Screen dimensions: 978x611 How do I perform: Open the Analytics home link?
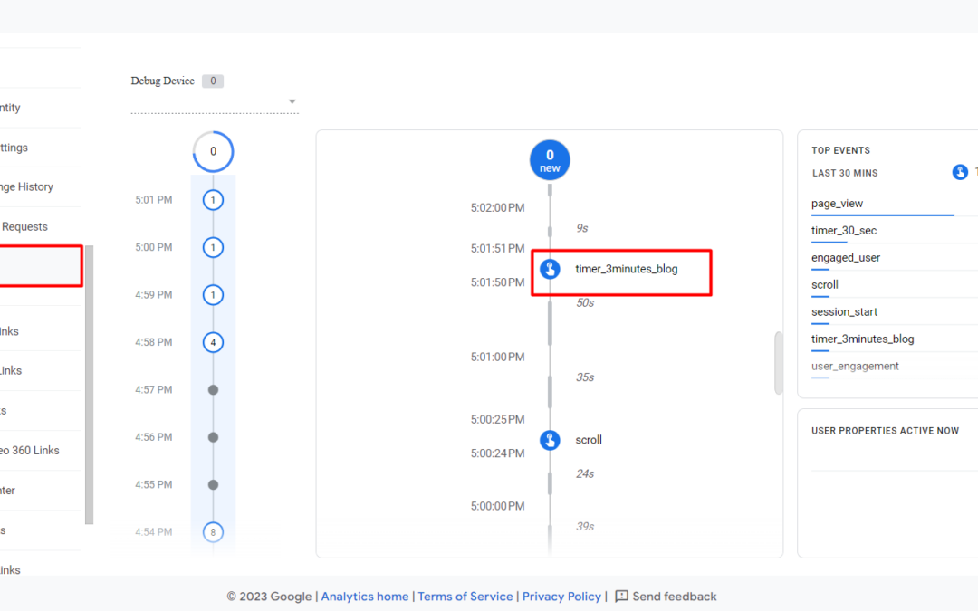coord(364,597)
